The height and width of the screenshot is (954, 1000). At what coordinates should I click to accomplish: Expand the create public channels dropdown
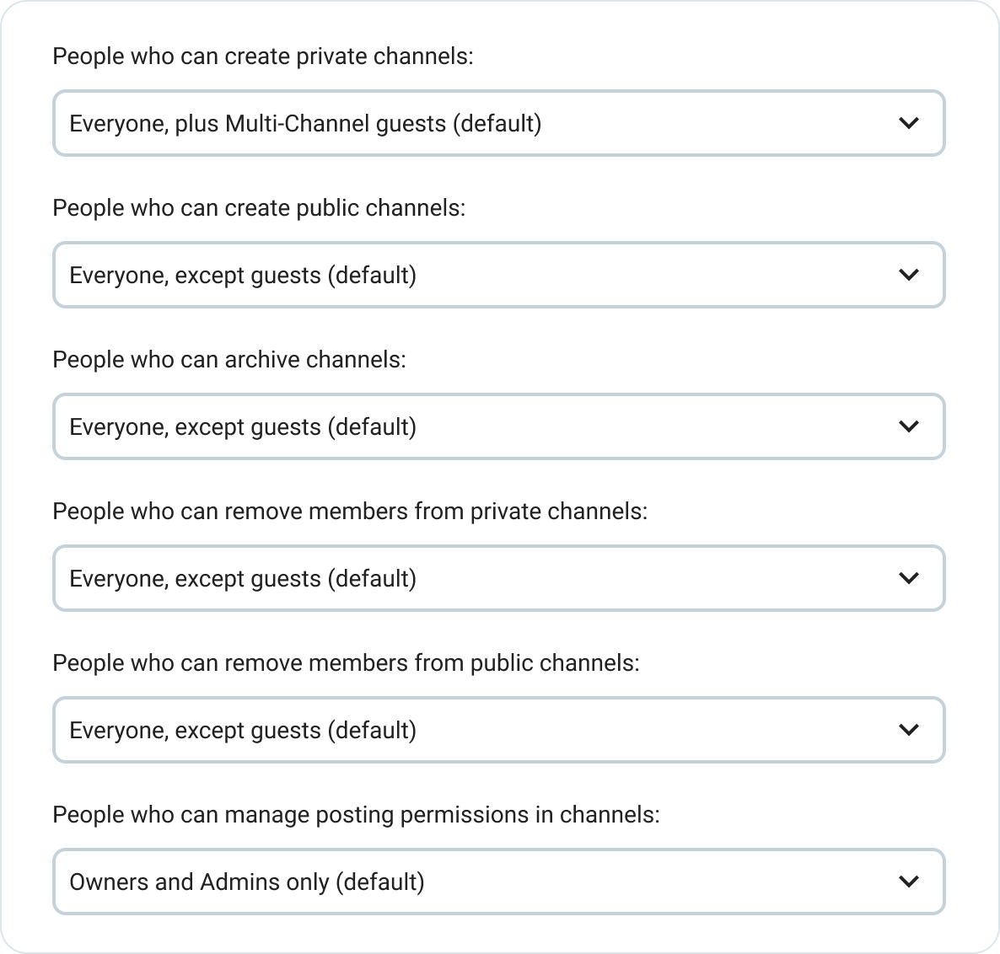[497, 275]
